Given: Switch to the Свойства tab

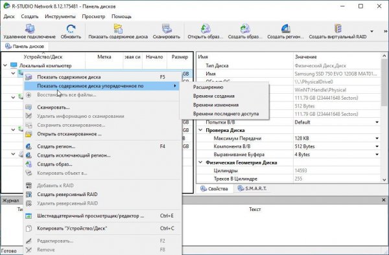Looking at the screenshot, I should tap(215, 188).
